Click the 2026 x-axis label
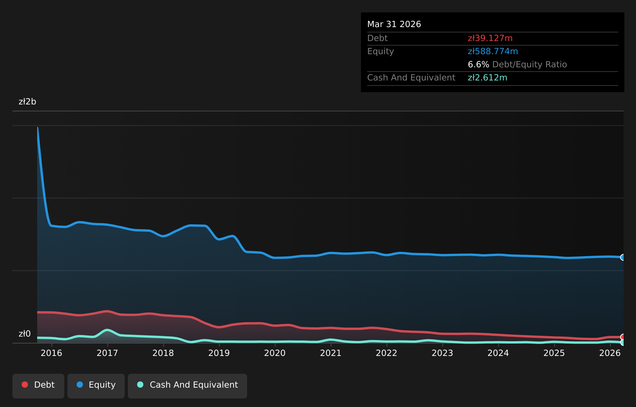The image size is (636, 407). [x=610, y=353]
